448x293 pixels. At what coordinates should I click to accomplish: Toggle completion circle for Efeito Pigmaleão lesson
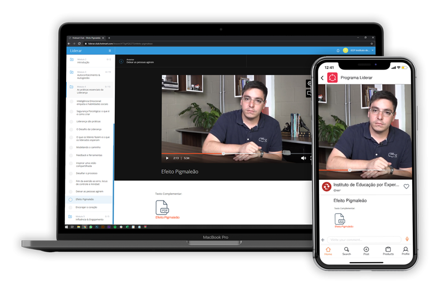71,199
